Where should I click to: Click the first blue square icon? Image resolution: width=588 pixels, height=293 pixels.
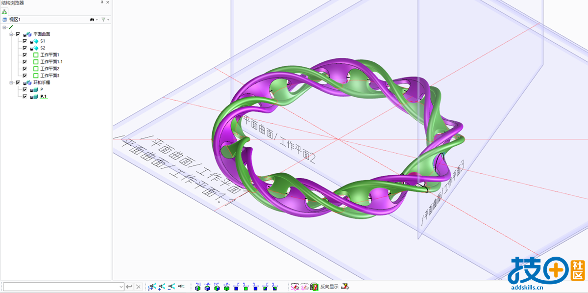point(236,286)
